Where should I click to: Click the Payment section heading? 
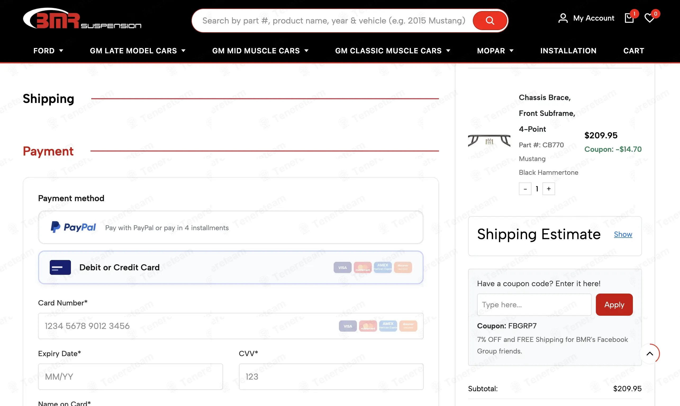click(x=48, y=151)
